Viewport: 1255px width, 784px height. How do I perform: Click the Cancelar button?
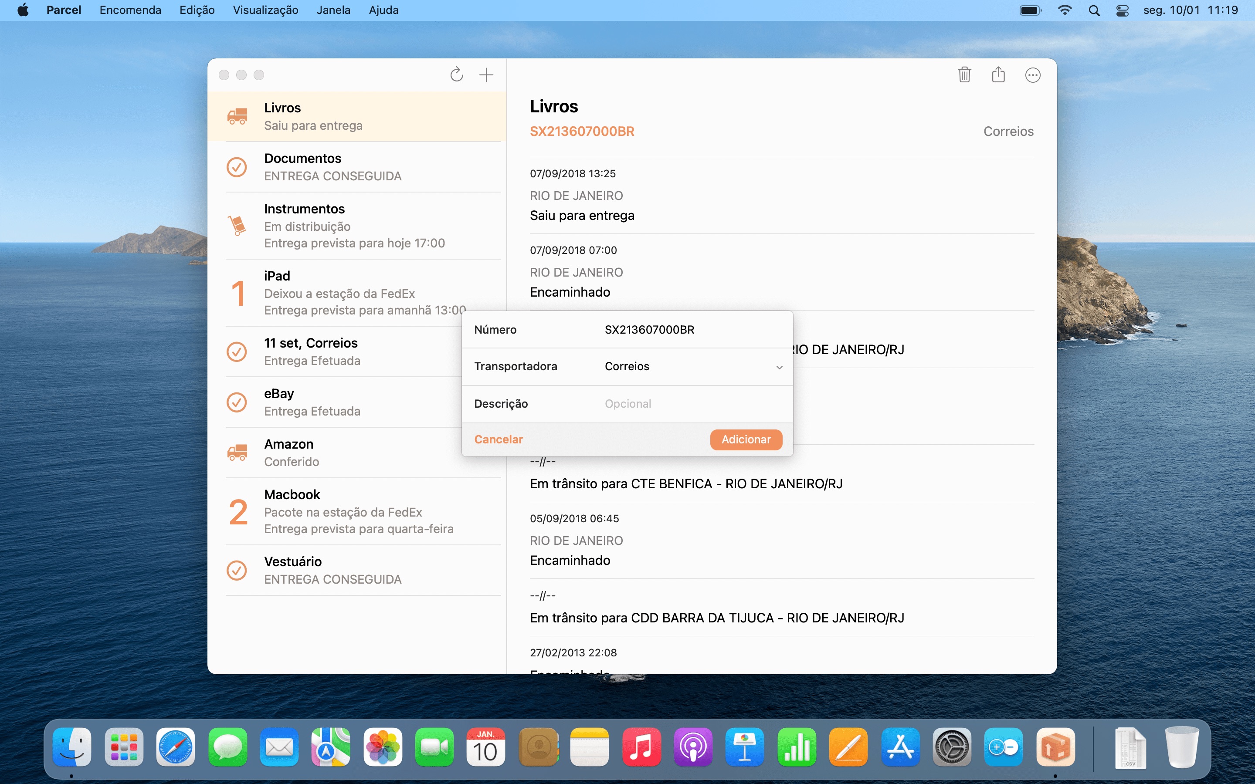click(x=499, y=439)
